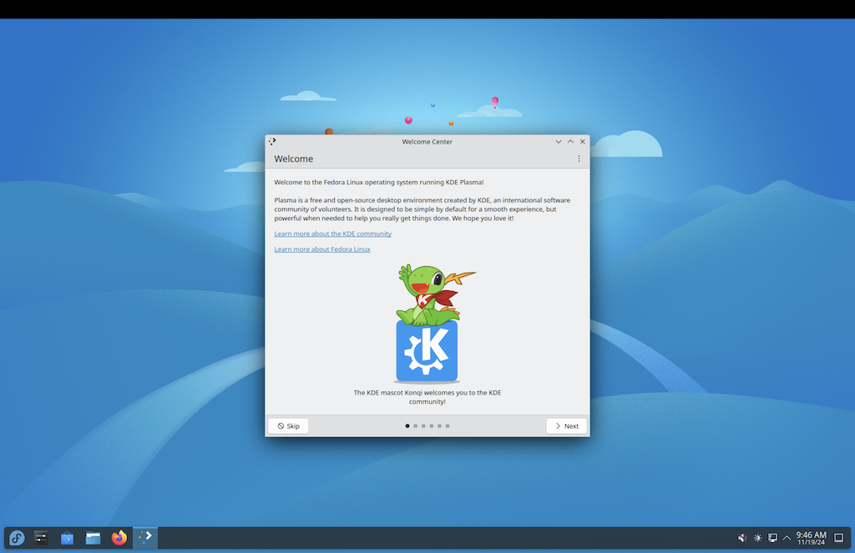Open Learn more about Fedora Linux link
The width and height of the screenshot is (855, 553).
coord(322,249)
